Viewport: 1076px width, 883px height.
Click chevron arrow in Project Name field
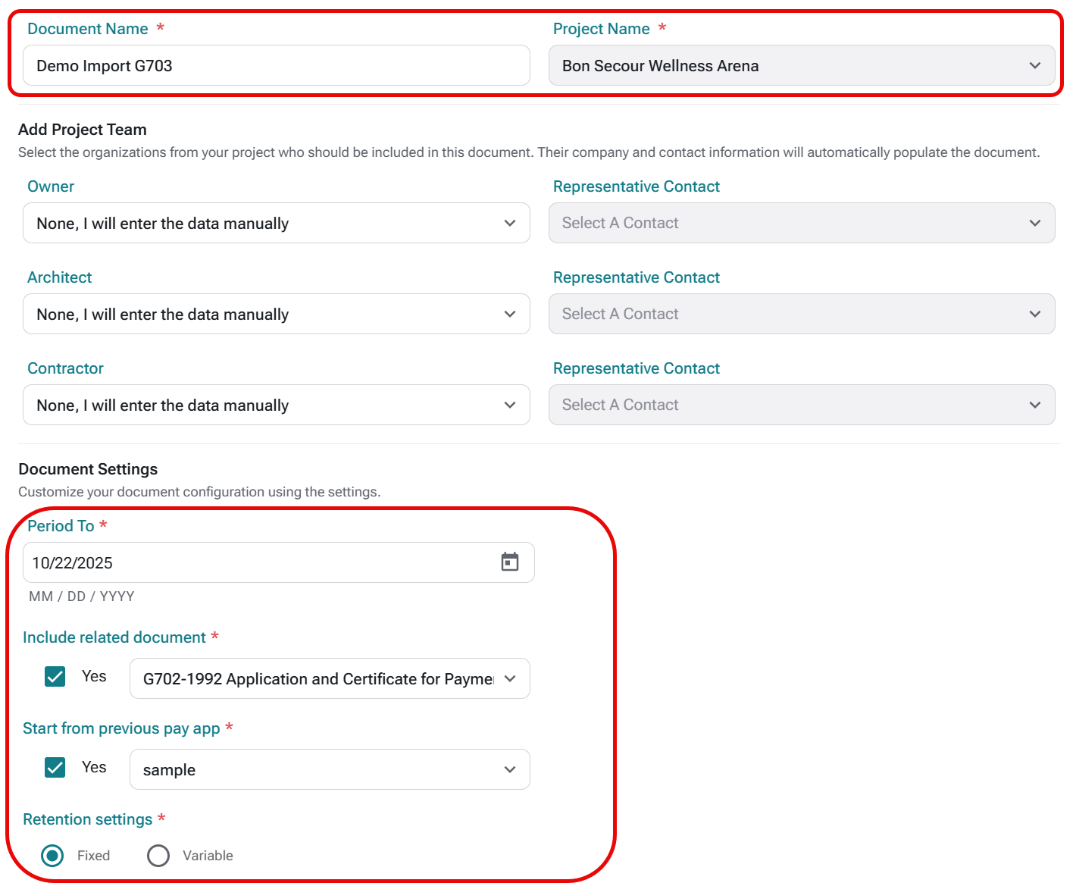[1035, 66]
